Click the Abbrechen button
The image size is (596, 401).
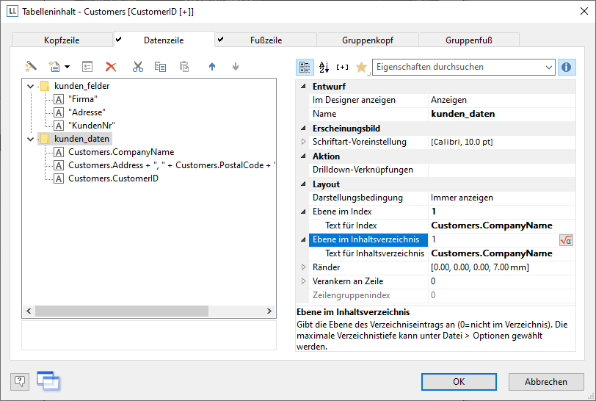pos(547,382)
